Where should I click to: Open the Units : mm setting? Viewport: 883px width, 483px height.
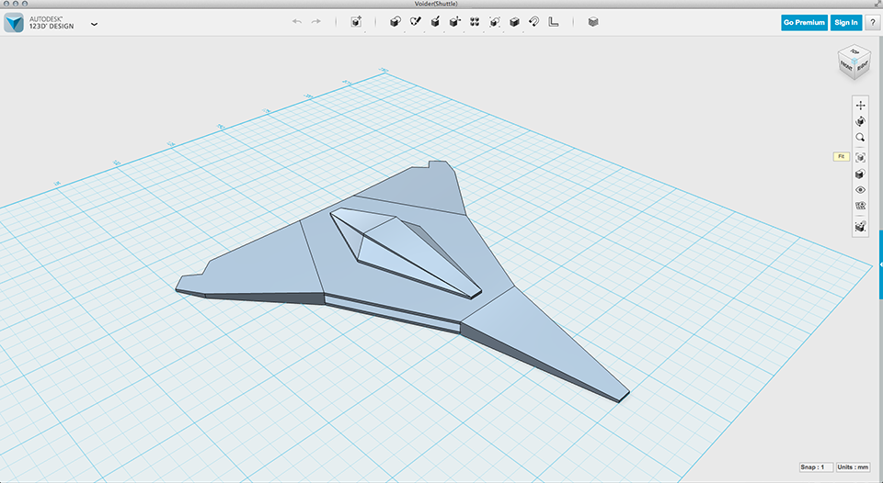coord(854,467)
